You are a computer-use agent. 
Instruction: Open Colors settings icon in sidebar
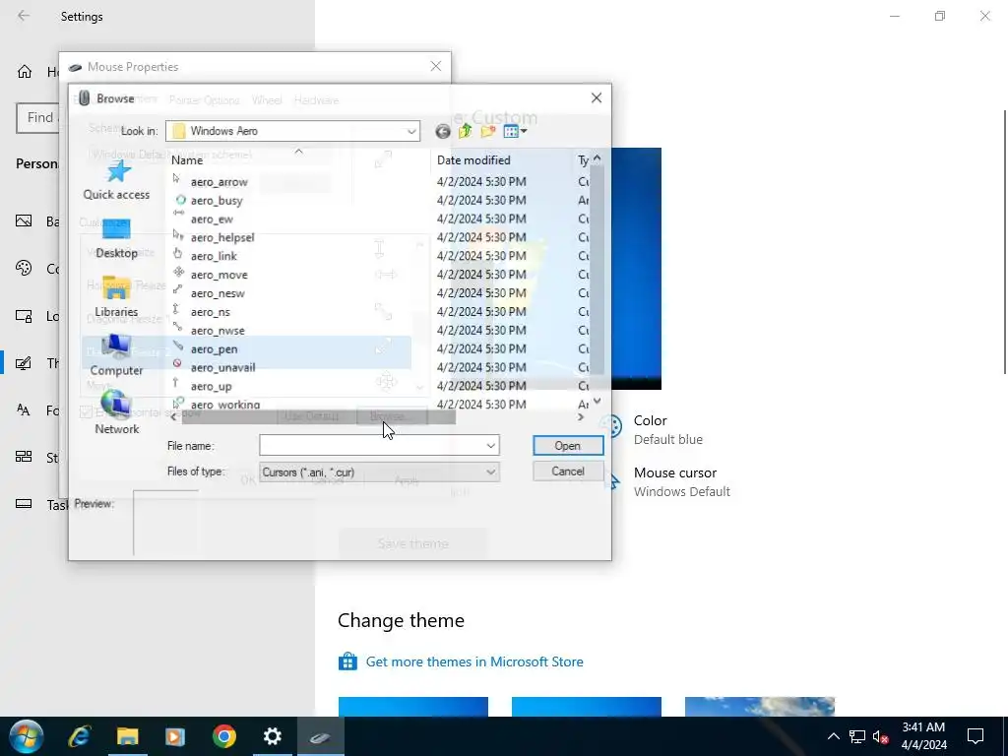(x=24, y=268)
